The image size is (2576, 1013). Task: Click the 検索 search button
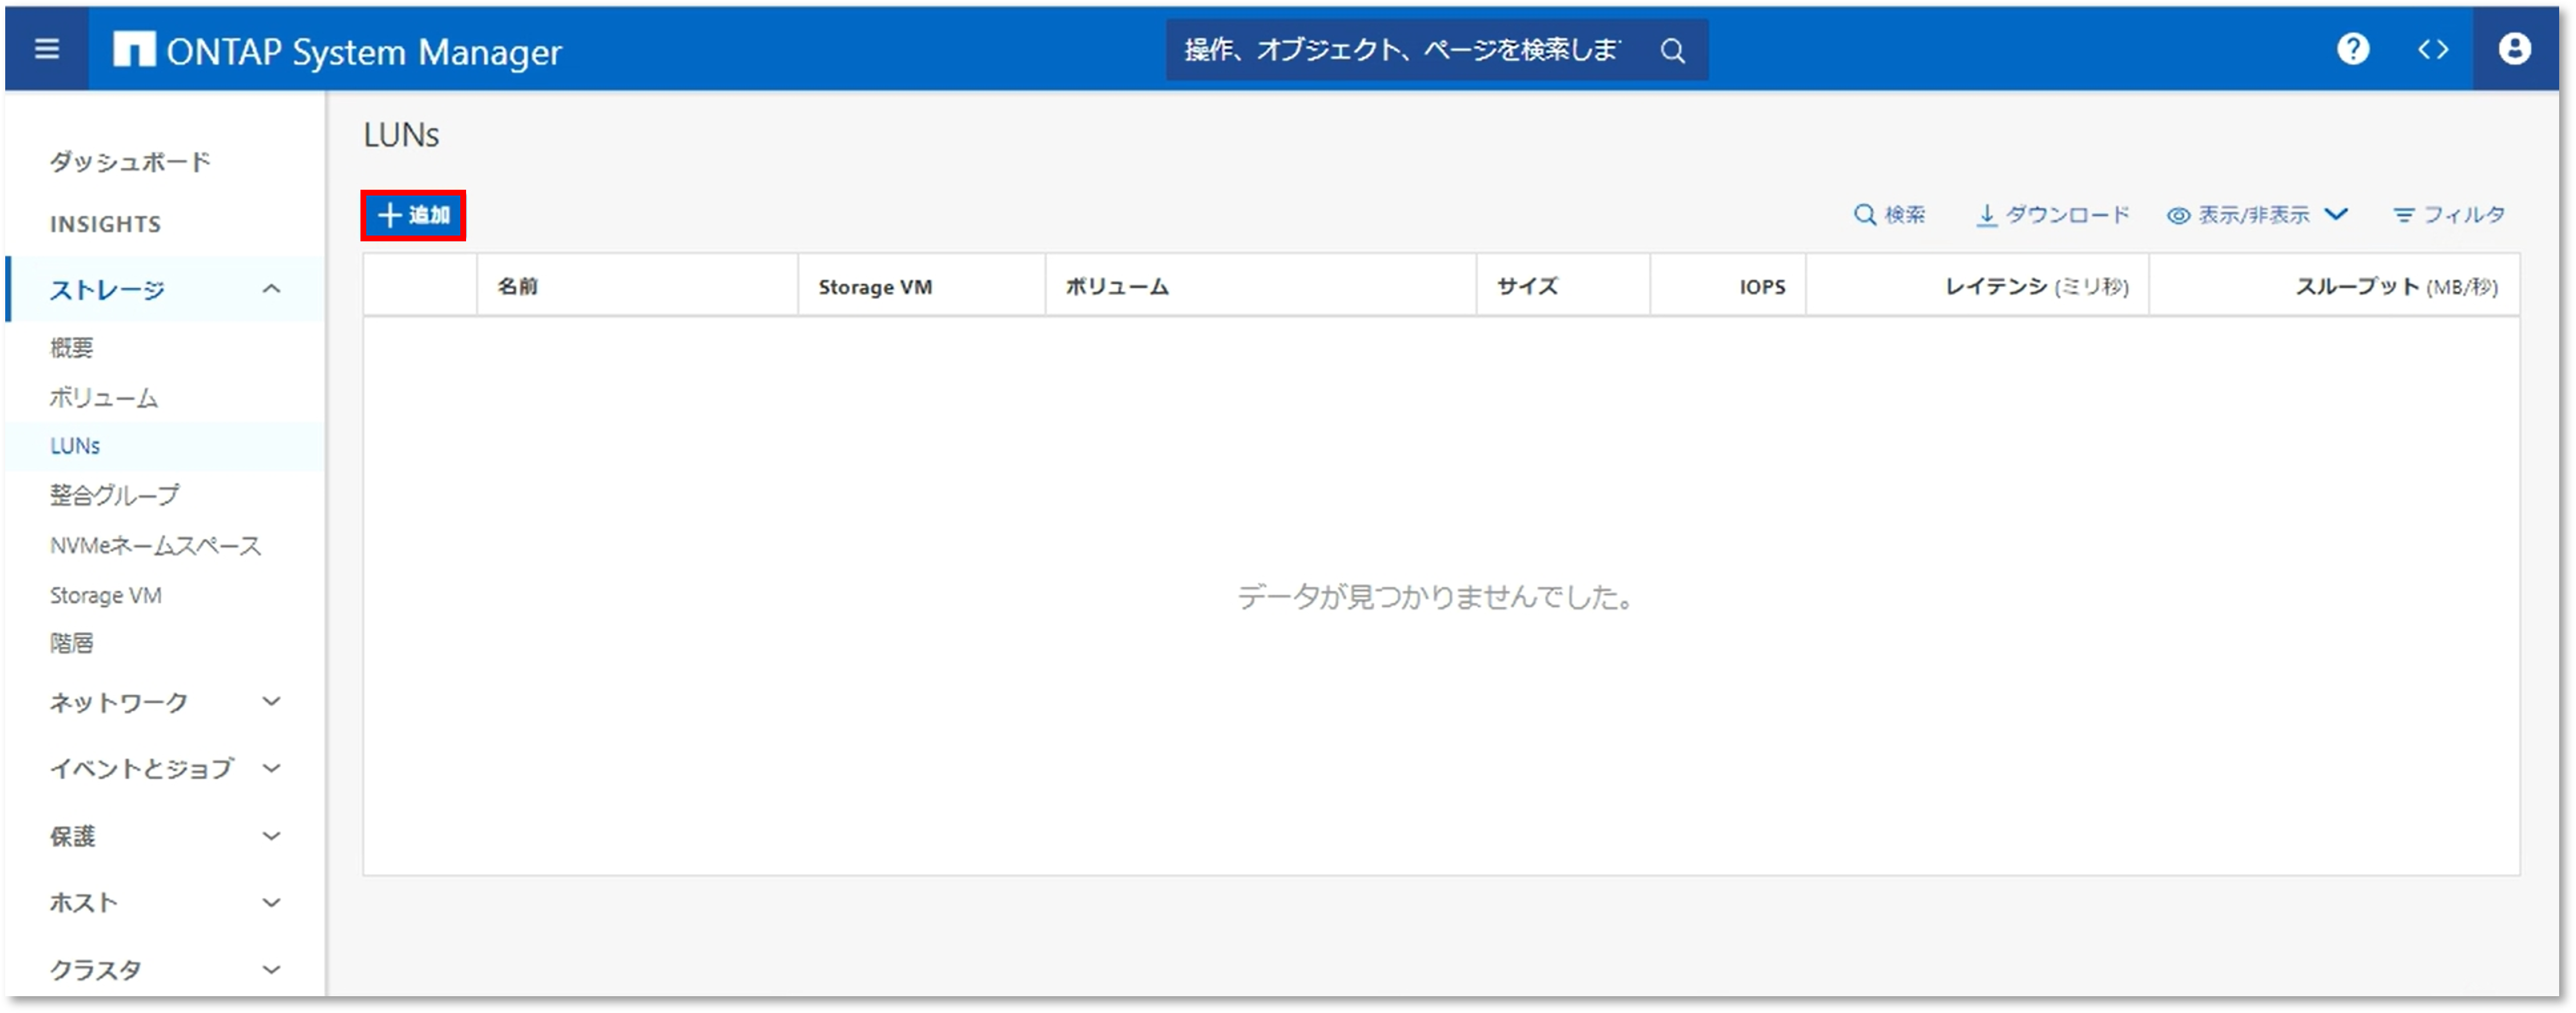click(x=1889, y=215)
